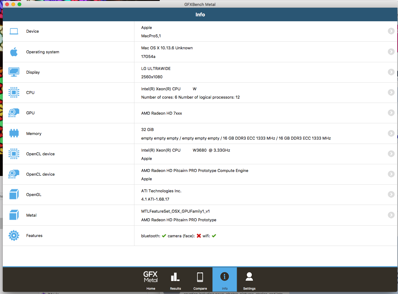Viewport: 398px width, 294px height.
Task: Expand GPU details arrow
Action: [391, 113]
